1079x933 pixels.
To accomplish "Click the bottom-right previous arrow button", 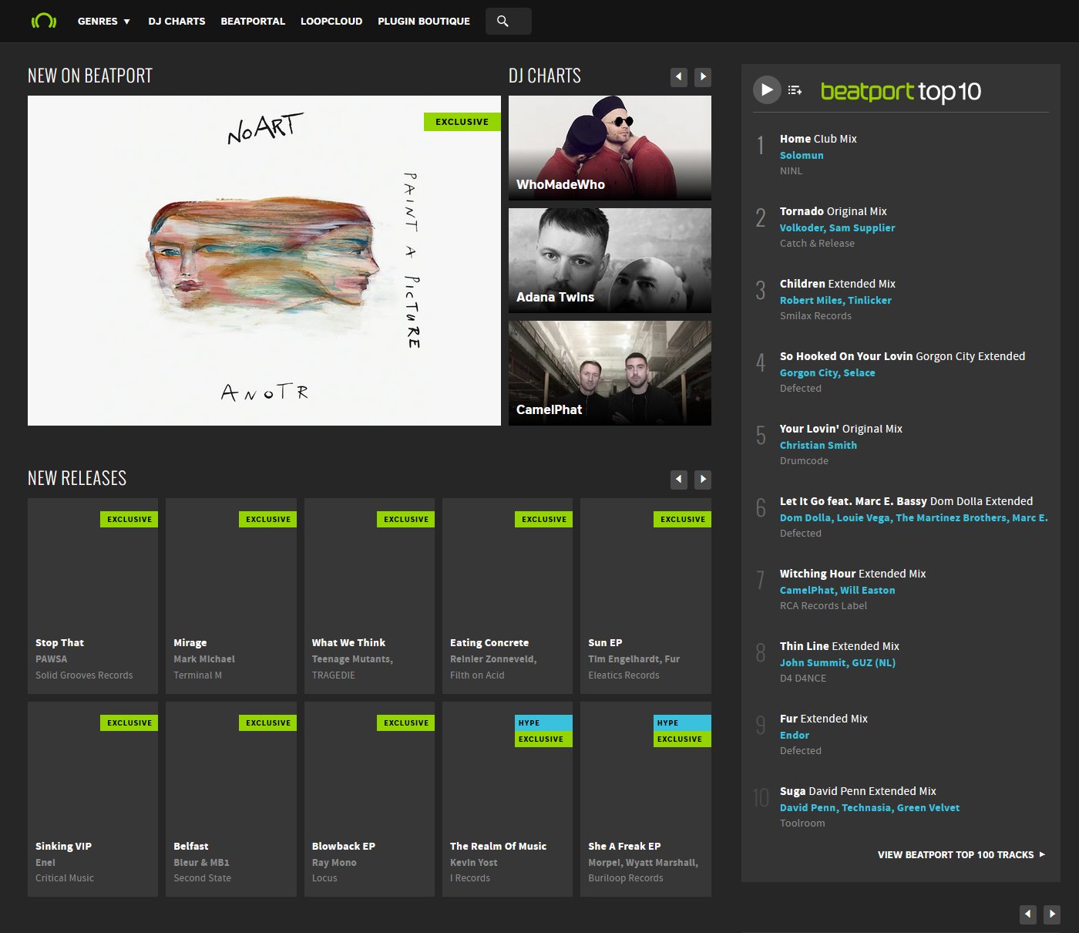I will (x=1028, y=914).
